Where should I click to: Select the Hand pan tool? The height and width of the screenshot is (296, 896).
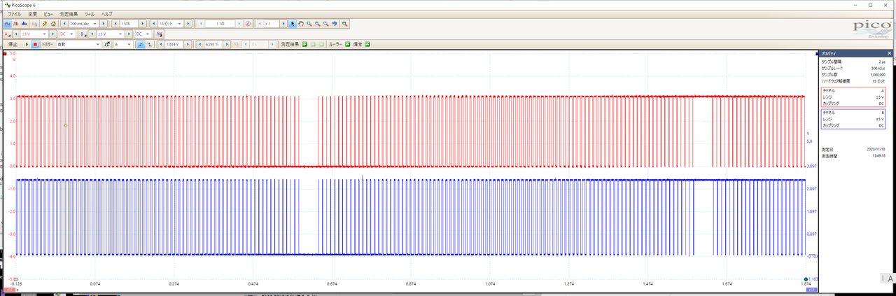[301, 23]
